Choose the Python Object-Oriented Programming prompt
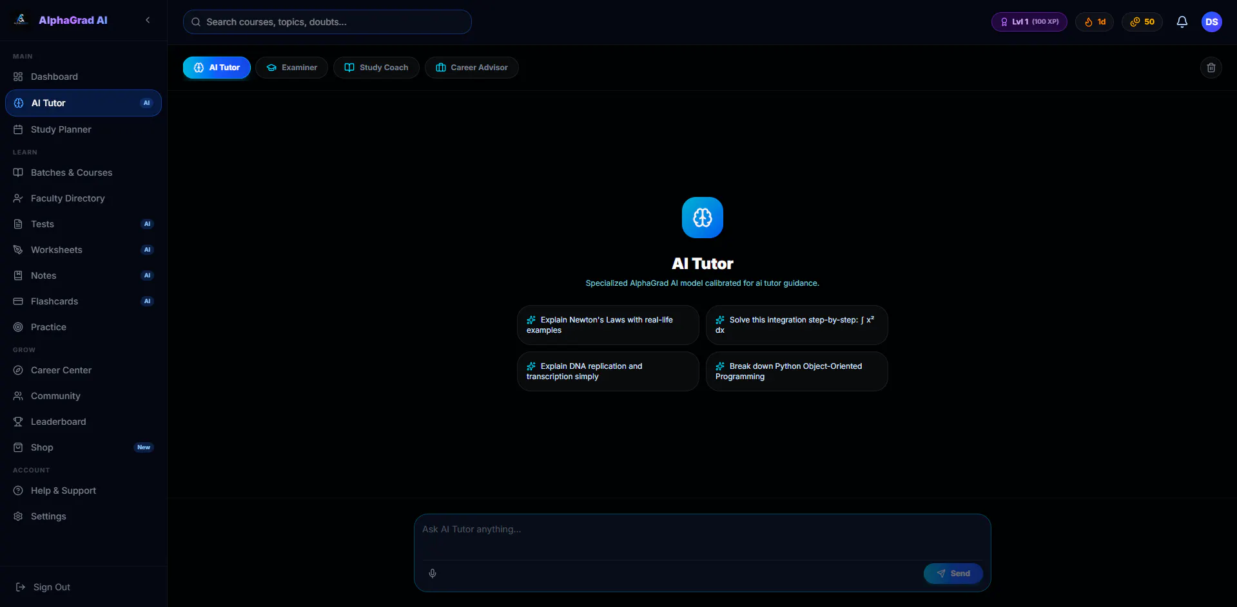1237x607 pixels. [797, 371]
